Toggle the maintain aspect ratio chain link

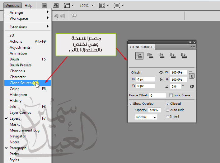point(192,76)
